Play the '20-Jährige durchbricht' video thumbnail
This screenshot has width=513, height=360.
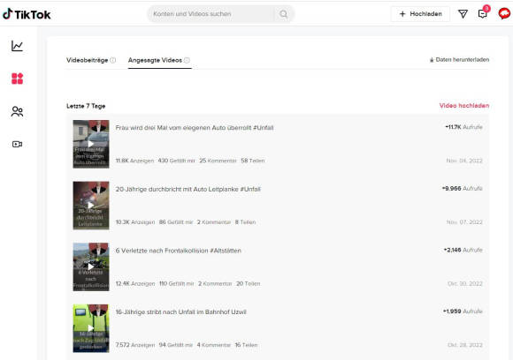(x=91, y=206)
